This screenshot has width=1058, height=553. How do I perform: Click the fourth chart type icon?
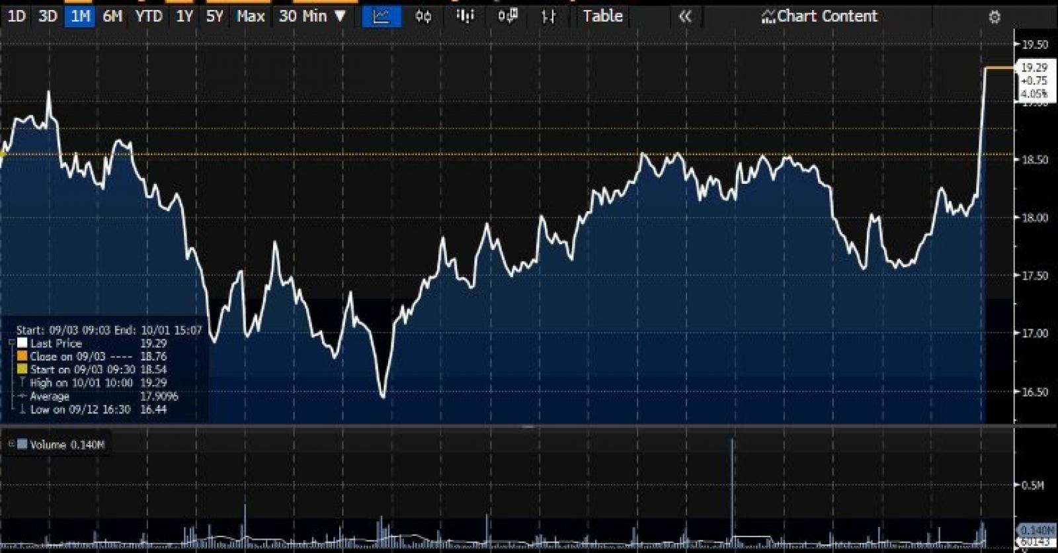507,17
